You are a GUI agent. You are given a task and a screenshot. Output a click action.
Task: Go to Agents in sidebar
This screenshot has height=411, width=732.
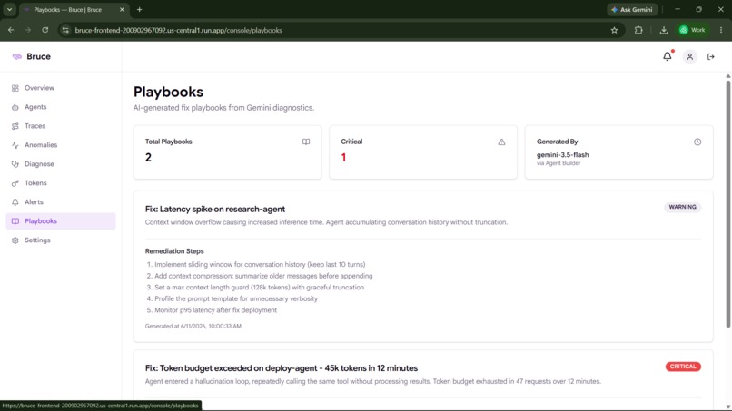(61, 107)
